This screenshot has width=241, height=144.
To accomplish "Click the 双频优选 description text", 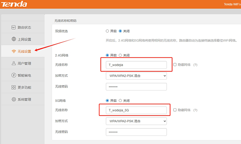I will point(171,40).
